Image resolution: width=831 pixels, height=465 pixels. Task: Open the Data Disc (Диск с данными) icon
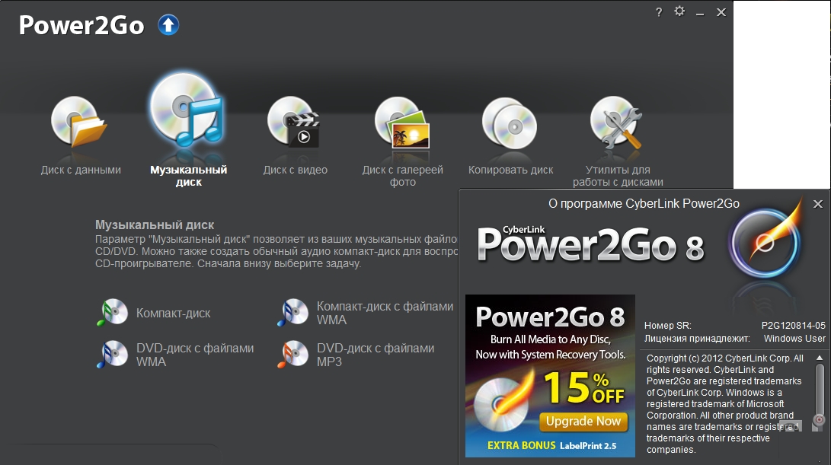(78, 122)
